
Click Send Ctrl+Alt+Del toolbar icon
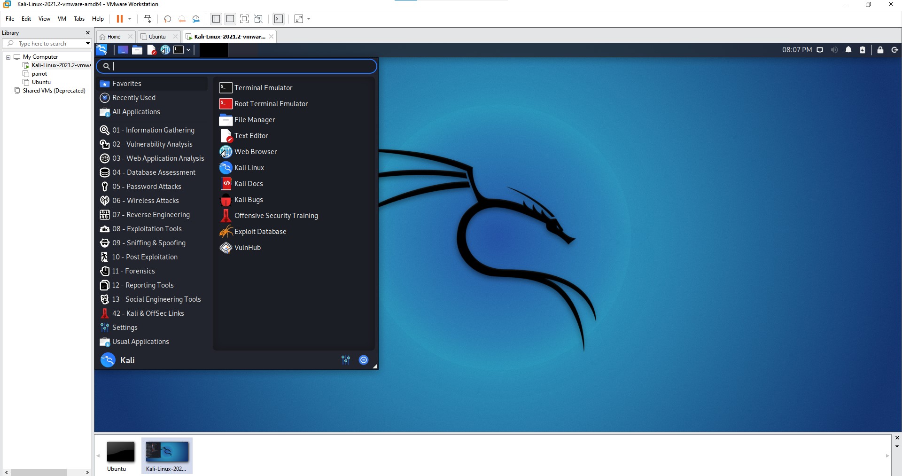pos(148,19)
